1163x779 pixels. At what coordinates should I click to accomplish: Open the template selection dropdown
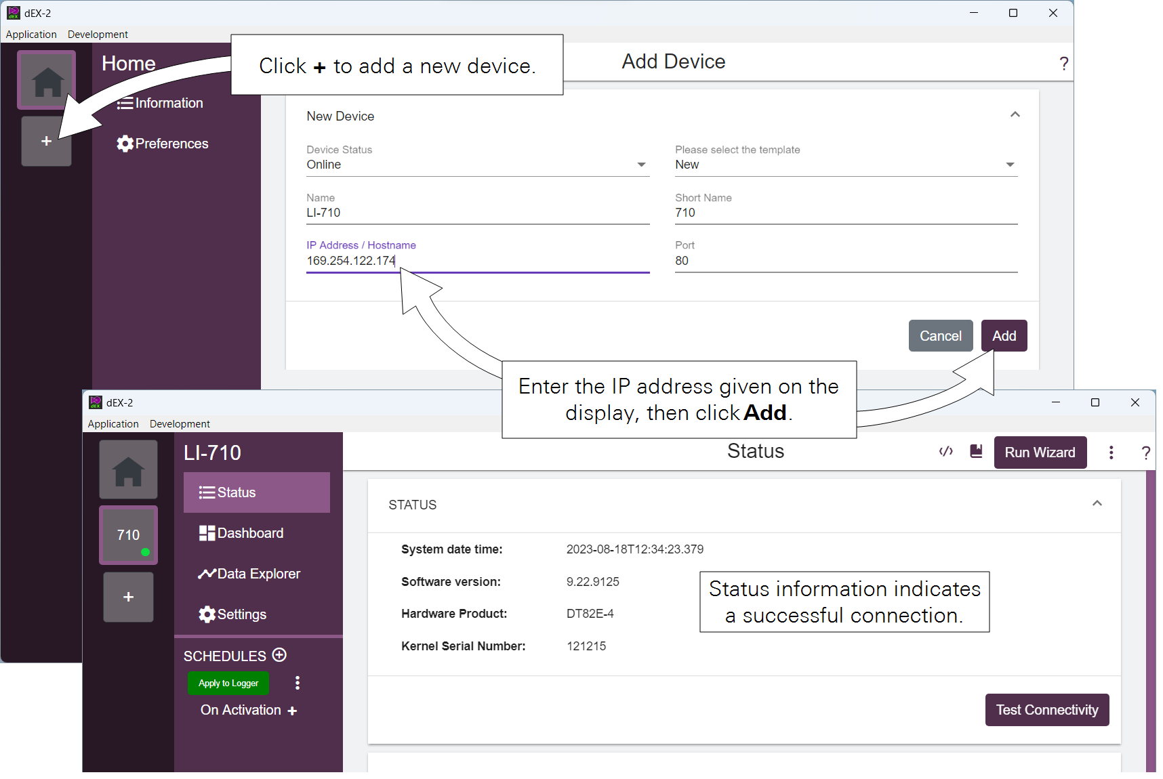pyautogui.click(x=846, y=165)
